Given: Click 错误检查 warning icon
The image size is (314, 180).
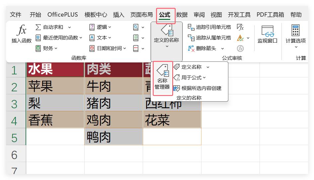Looking at the screenshot, I should coord(240,38).
